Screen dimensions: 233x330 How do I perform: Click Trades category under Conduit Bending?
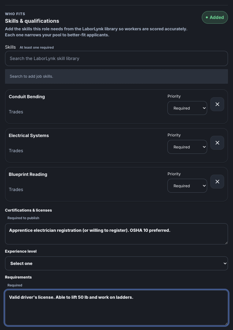[x=16, y=112]
